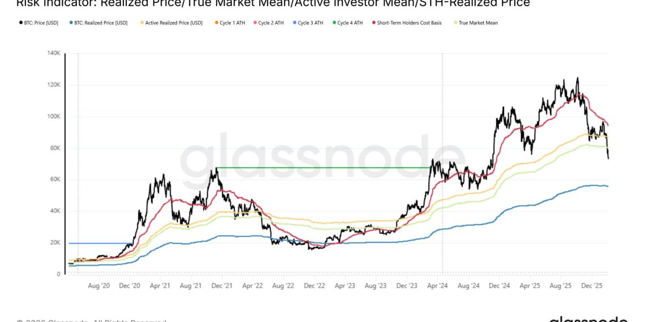
Task: Click the True Market Mean legend dot
Action: [455, 23]
